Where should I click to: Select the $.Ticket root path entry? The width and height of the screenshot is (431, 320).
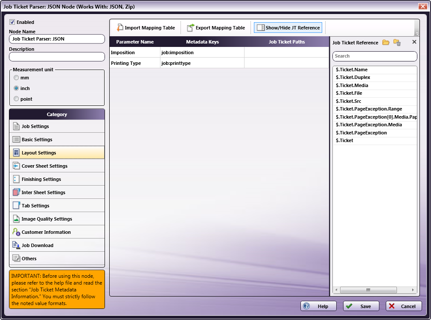[375, 140]
